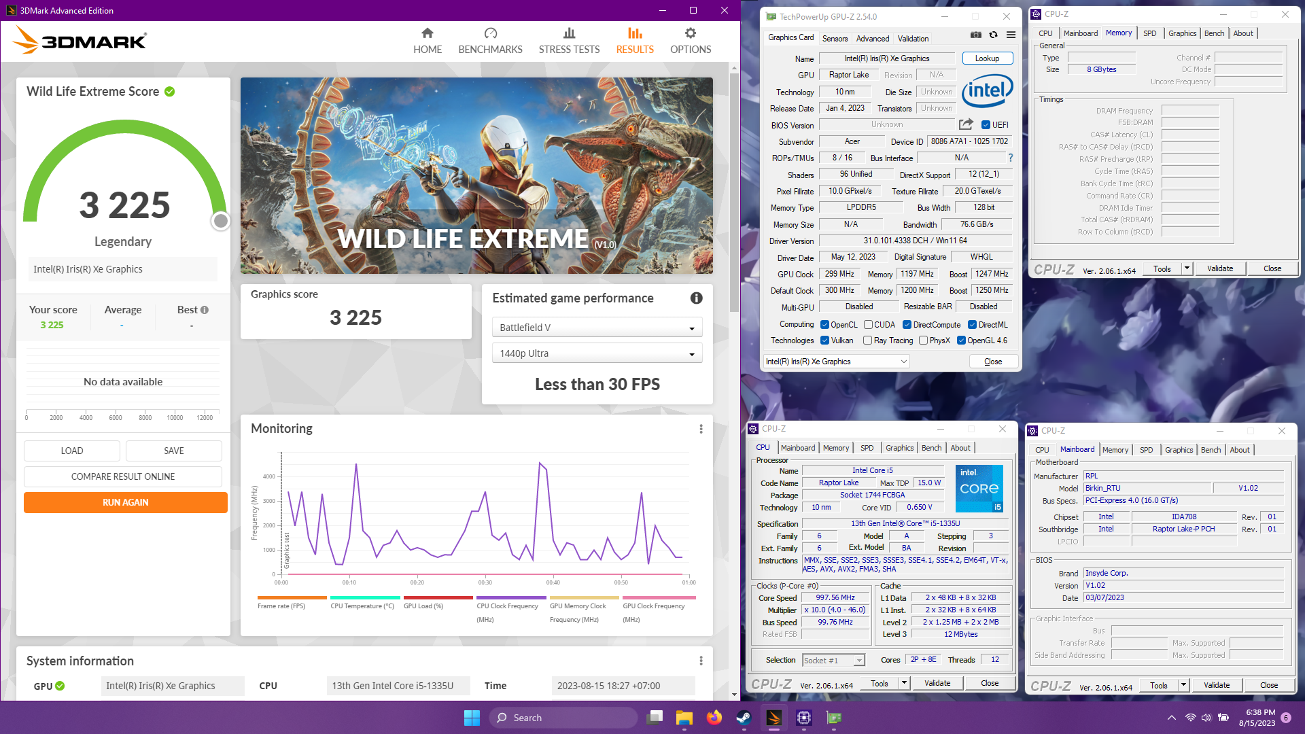Screen dimensions: 1305x734
Task: Switch to the Sensors tab in GPU-Z
Action: (835, 39)
